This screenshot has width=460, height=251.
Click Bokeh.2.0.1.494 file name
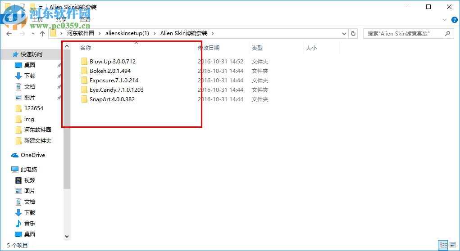pos(110,71)
